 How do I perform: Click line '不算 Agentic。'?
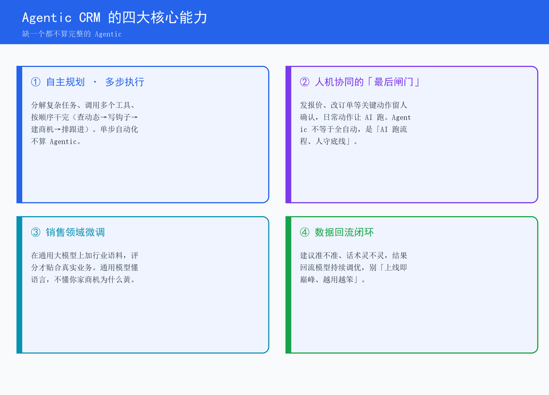pyautogui.click(x=56, y=142)
